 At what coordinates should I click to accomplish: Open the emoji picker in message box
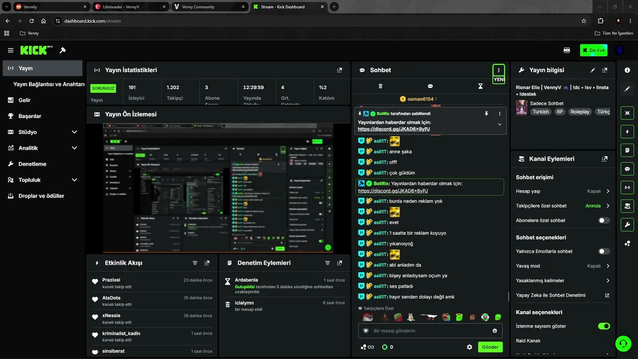coord(494,331)
